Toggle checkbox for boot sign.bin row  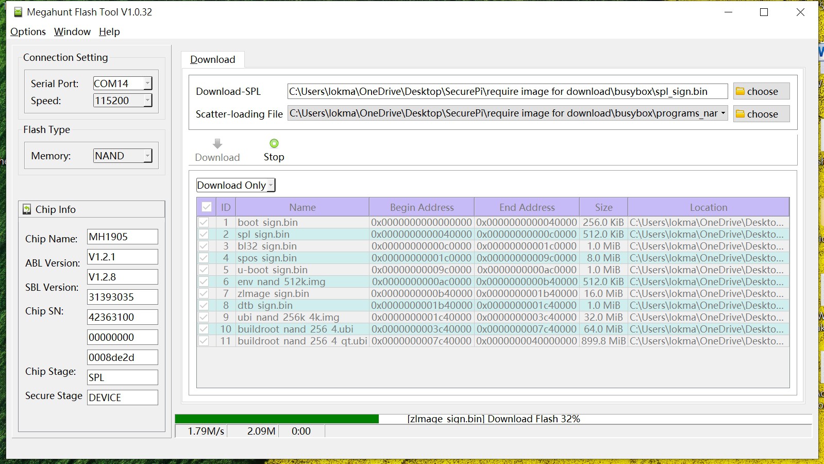pos(204,222)
